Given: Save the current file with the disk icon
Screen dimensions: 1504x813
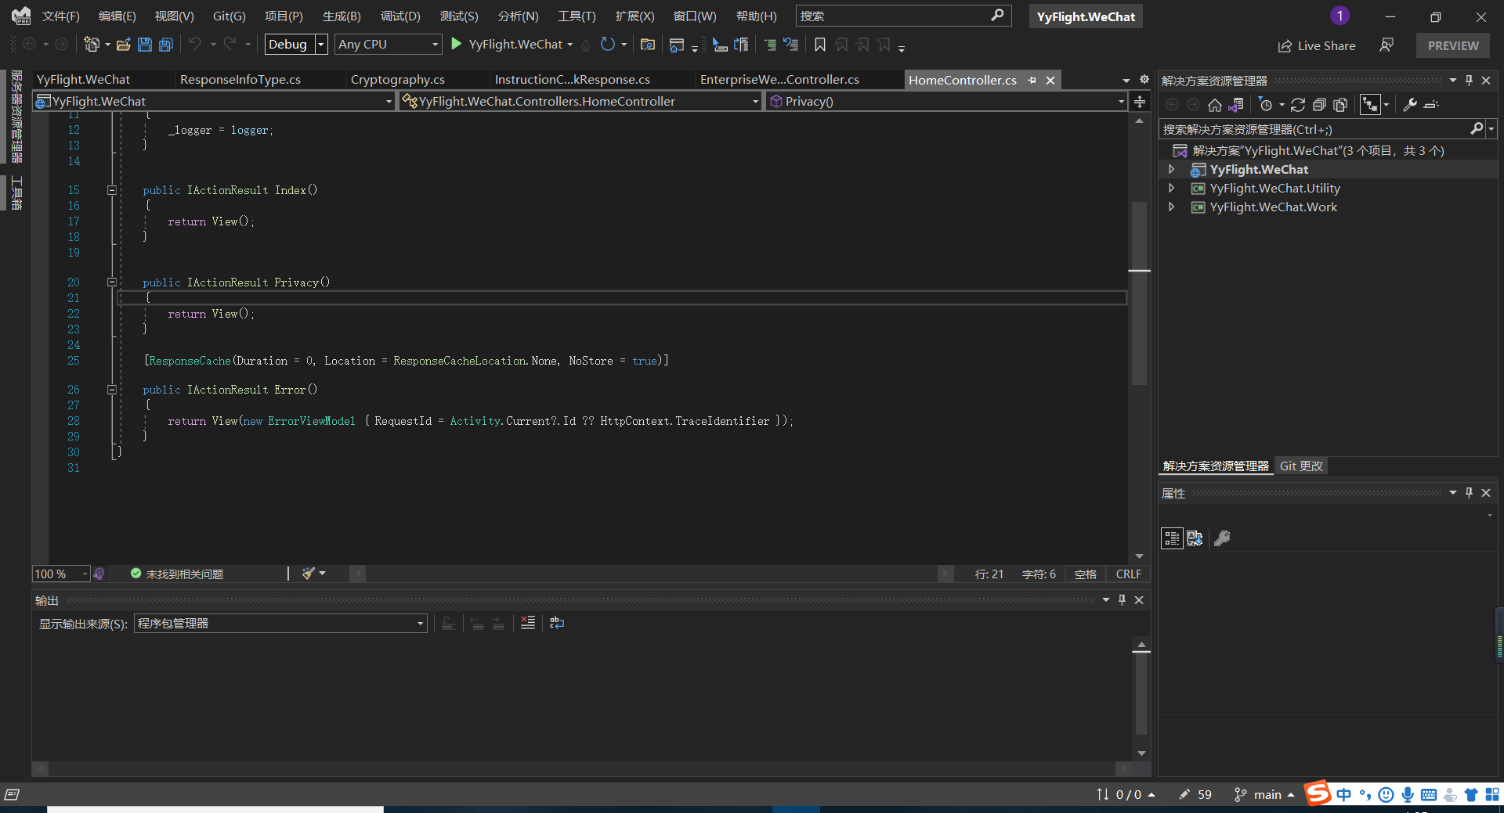Looking at the screenshot, I should point(145,45).
